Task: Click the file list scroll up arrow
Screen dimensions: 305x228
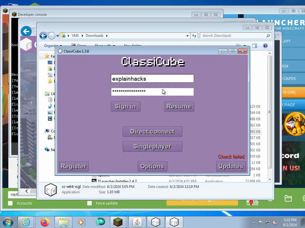Action: coord(270,53)
